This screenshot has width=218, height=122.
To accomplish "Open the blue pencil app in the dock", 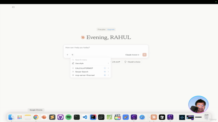I will pyautogui.click(x=126, y=117).
